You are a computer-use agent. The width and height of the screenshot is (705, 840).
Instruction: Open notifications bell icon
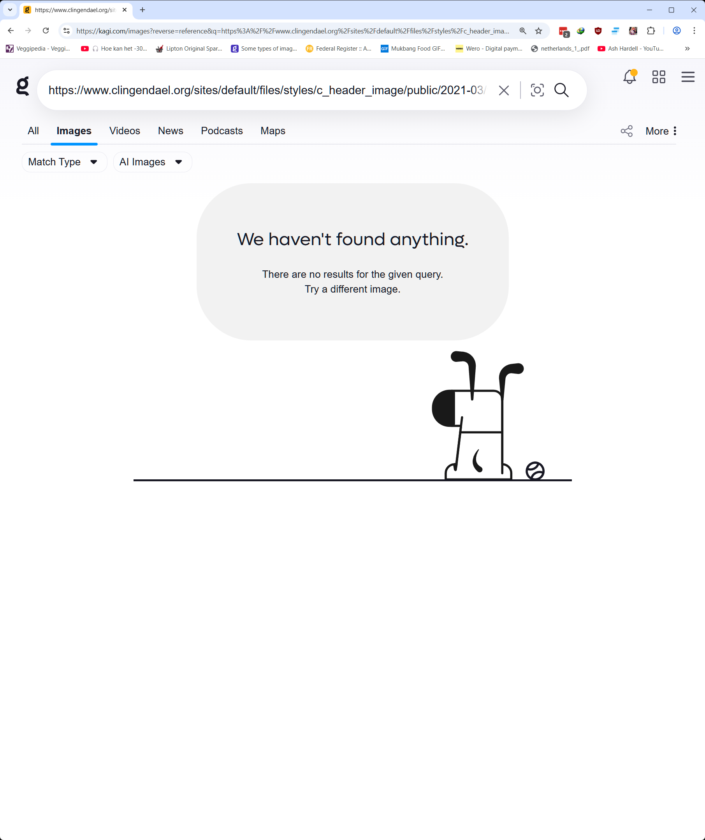(x=629, y=77)
